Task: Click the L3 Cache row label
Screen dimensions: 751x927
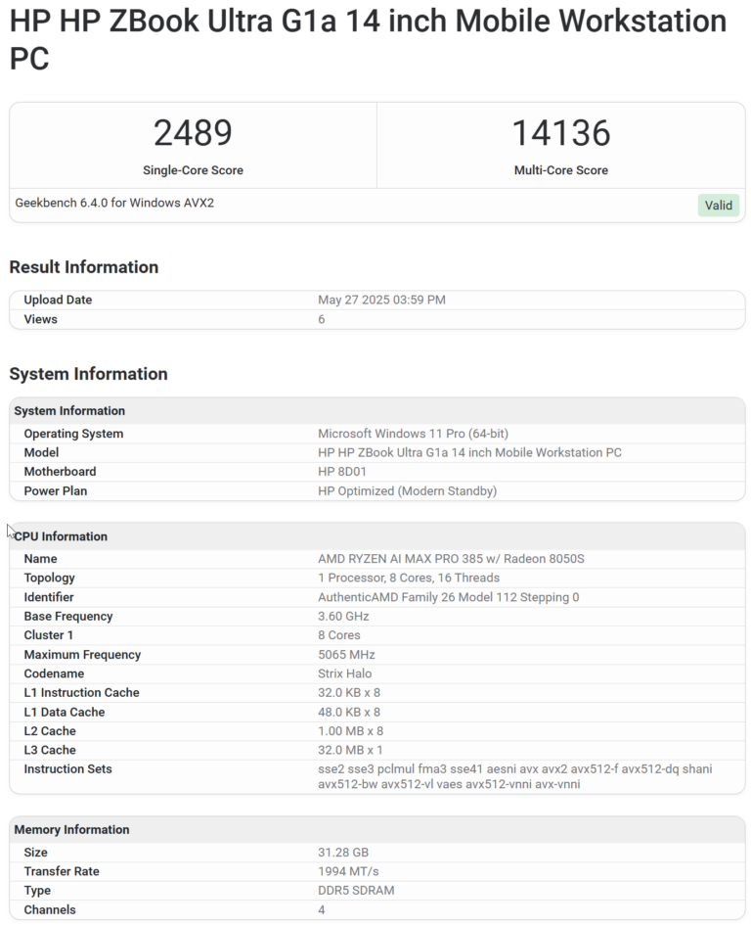Action: pyautogui.click(x=49, y=750)
